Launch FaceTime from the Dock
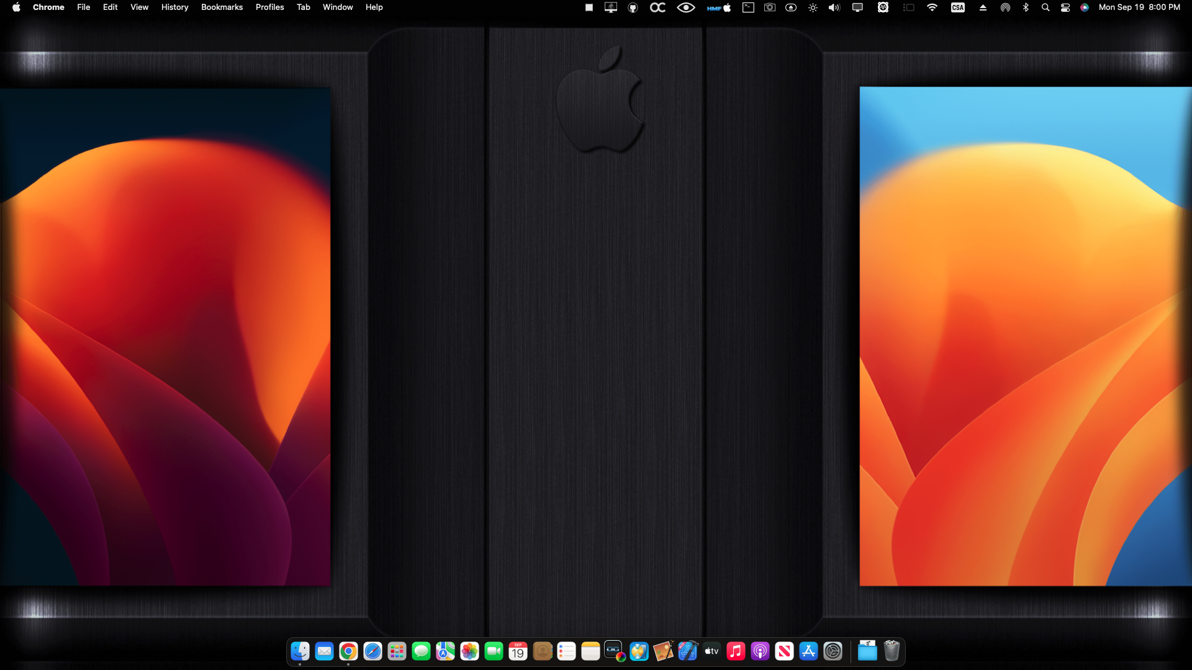The image size is (1192, 670). (x=494, y=651)
